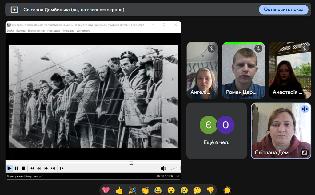The image size is (315, 195).
Task: Click the muted mic icon on Ангелі... tile
Action: (212, 48)
